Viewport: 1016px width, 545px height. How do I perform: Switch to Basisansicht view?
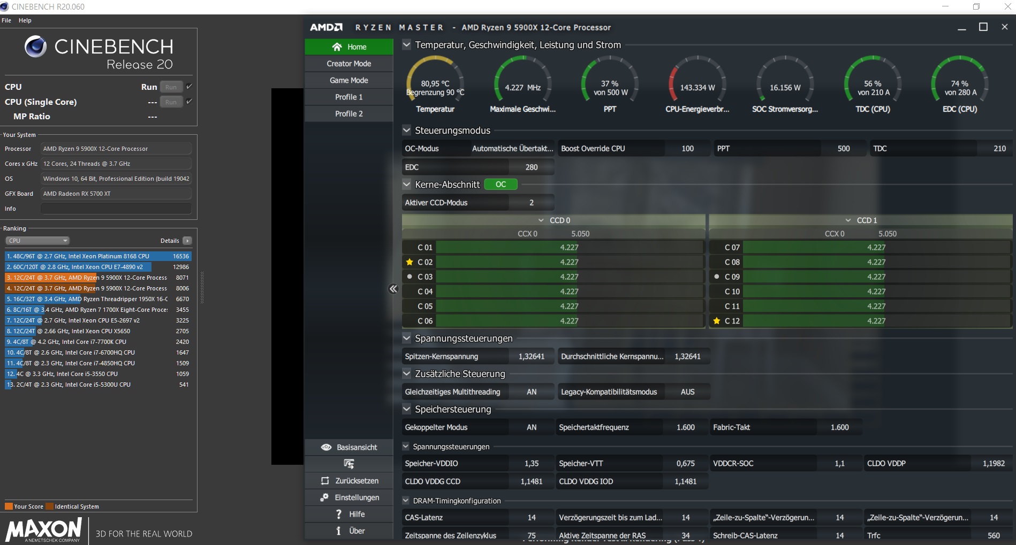coord(349,447)
